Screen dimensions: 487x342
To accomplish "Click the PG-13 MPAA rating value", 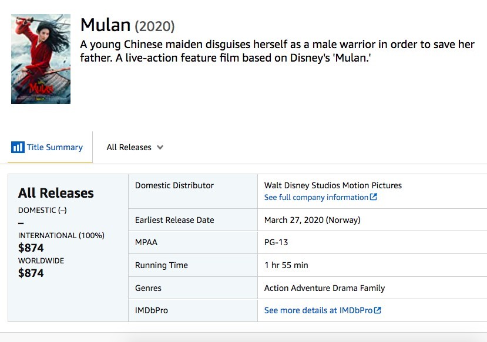I will 276,242.
